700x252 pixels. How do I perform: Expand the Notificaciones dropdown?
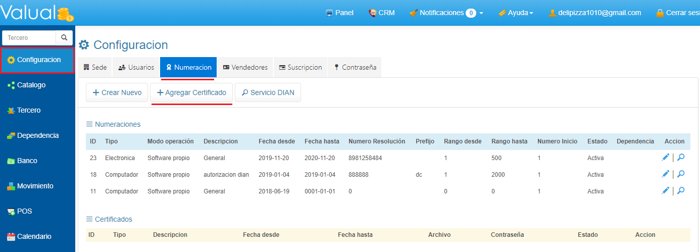(x=446, y=13)
